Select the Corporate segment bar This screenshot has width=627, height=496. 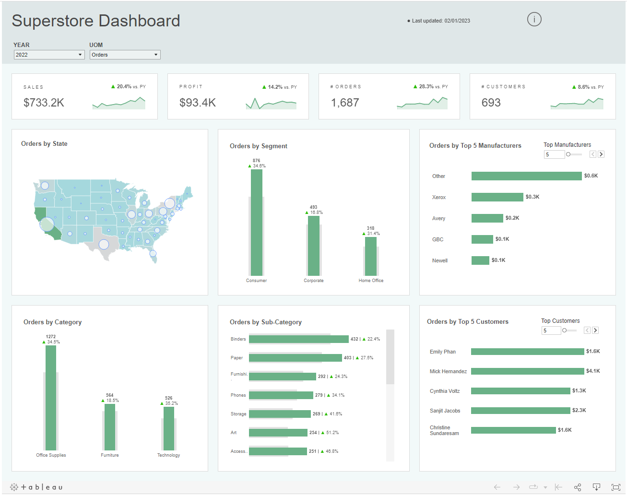(314, 246)
